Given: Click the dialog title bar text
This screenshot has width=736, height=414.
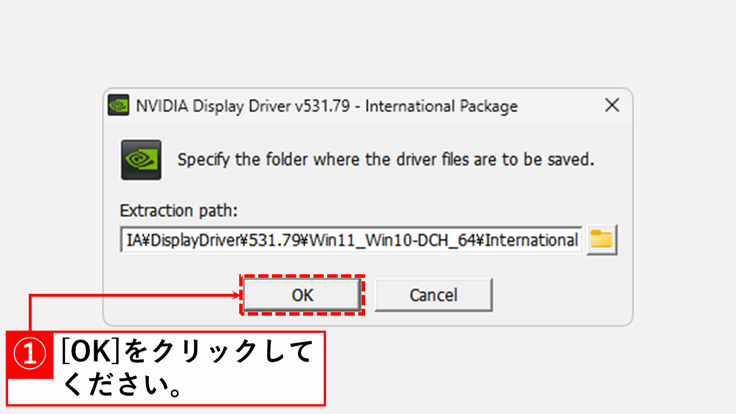Looking at the screenshot, I should [327, 106].
